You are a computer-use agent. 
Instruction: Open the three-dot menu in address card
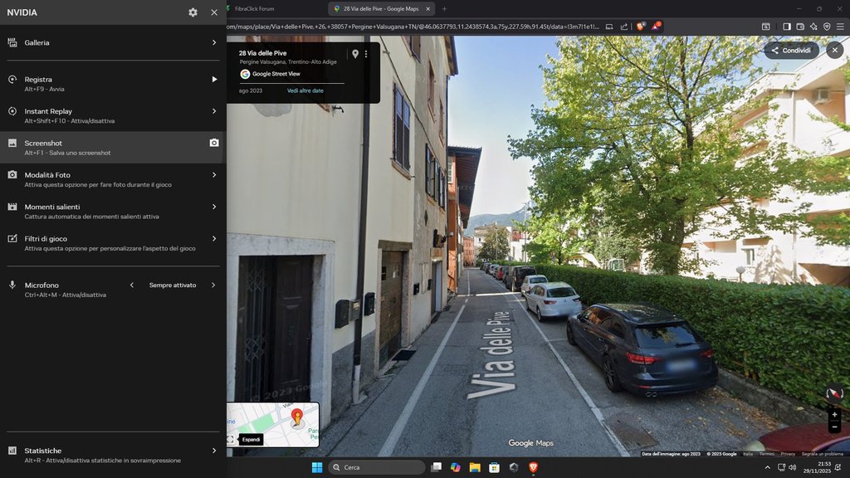[366, 54]
